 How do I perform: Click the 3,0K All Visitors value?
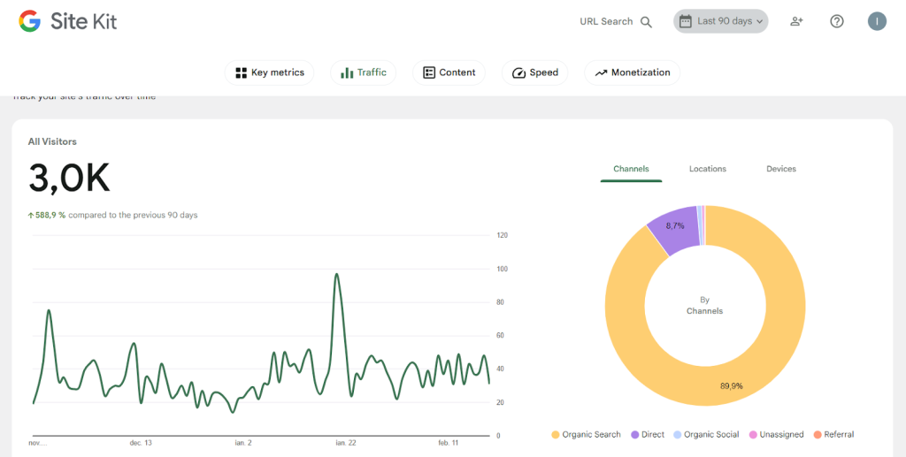coord(69,179)
